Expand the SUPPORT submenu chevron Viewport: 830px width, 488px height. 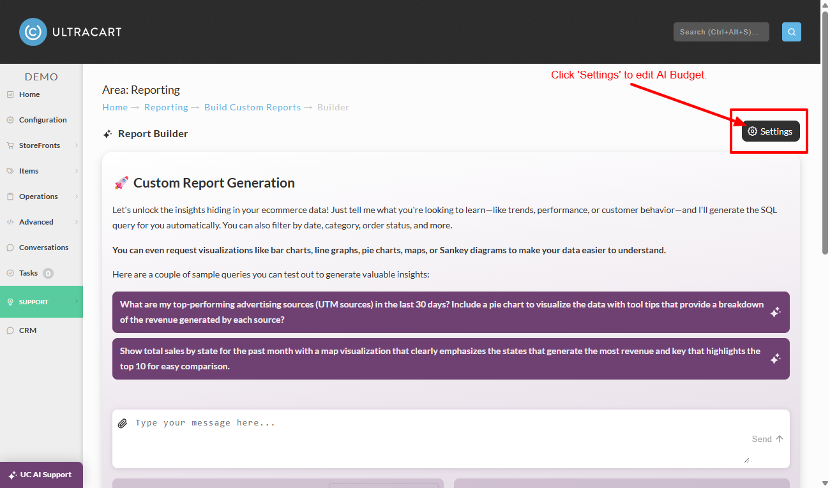[x=77, y=302]
